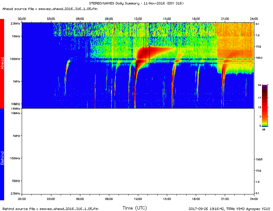Click the 1MHz label in Behind panel
The height and width of the screenshot is (211, 273).
(16, 136)
